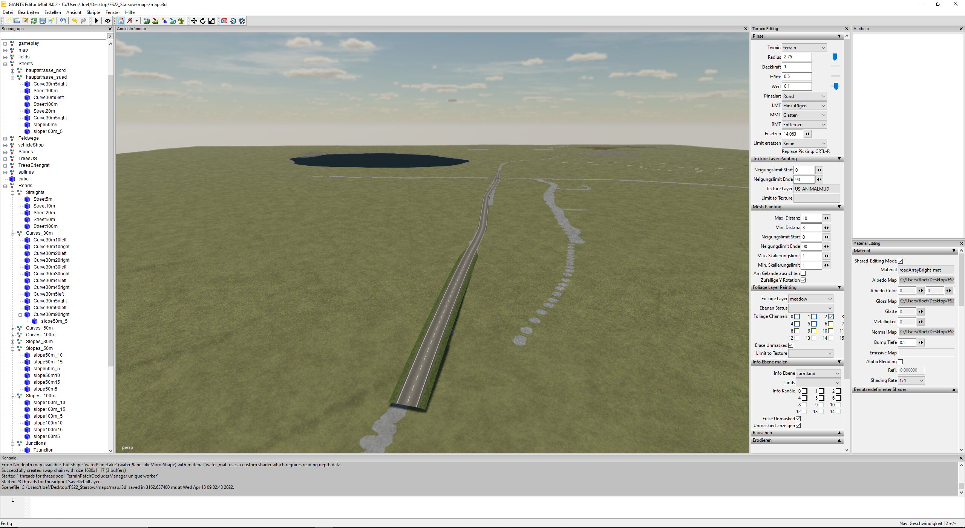
Task: Click the Undo arrow icon
Action: click(x=74, y=21)
